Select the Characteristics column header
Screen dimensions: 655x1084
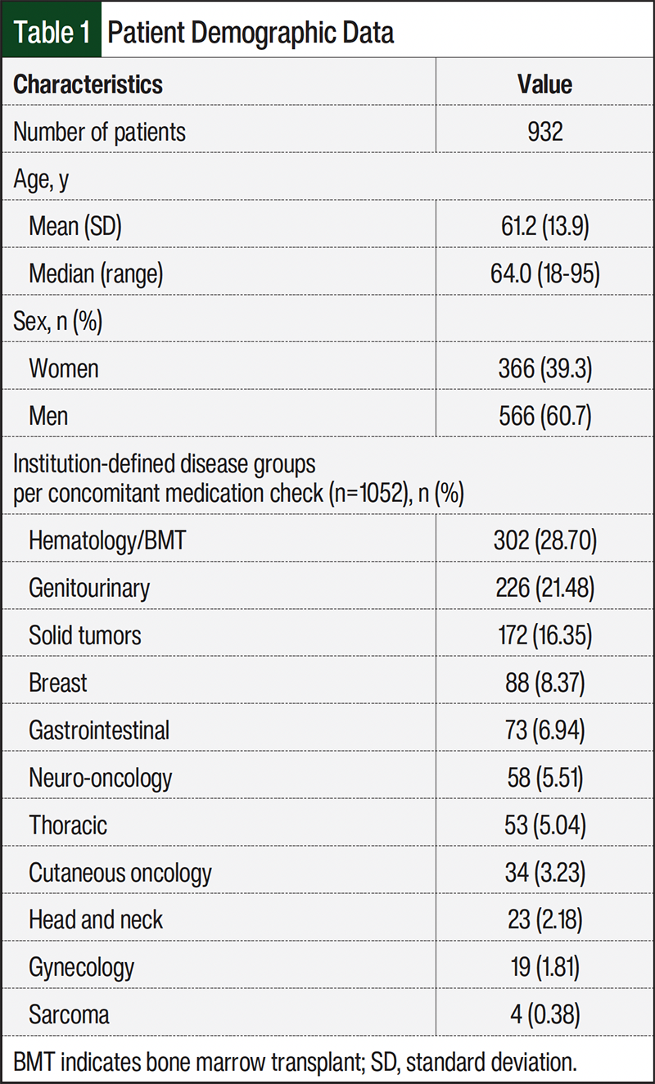88,84
